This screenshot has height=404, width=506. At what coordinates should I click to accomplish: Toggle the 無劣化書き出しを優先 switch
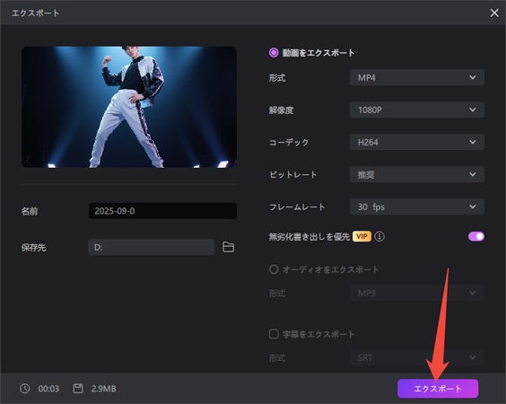click(x=476, y=236)
